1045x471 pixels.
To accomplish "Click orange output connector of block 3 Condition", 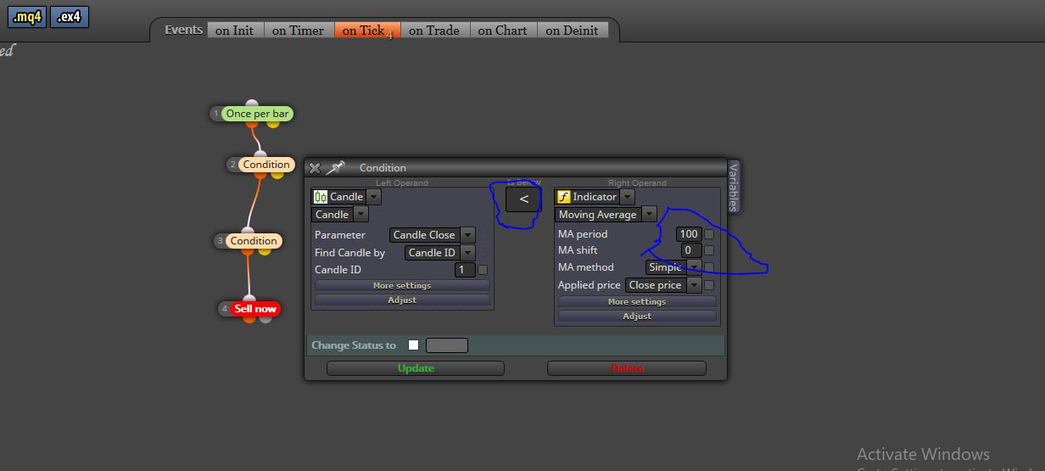I will click(248, 252).
